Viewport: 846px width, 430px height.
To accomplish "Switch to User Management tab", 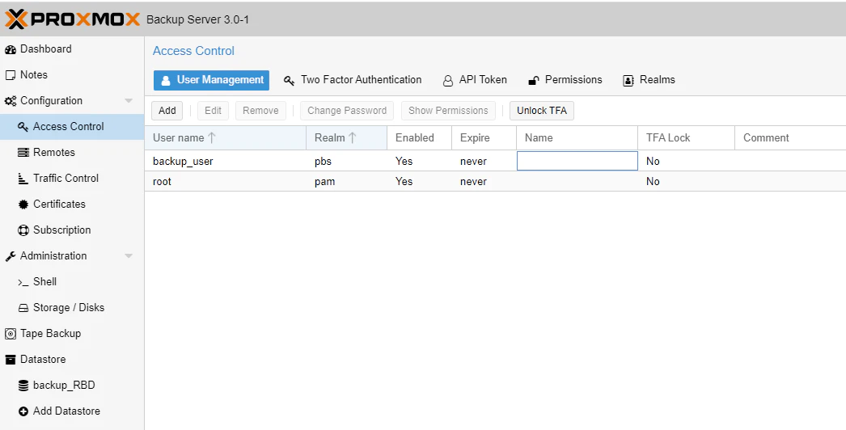I will click(212, 80).
